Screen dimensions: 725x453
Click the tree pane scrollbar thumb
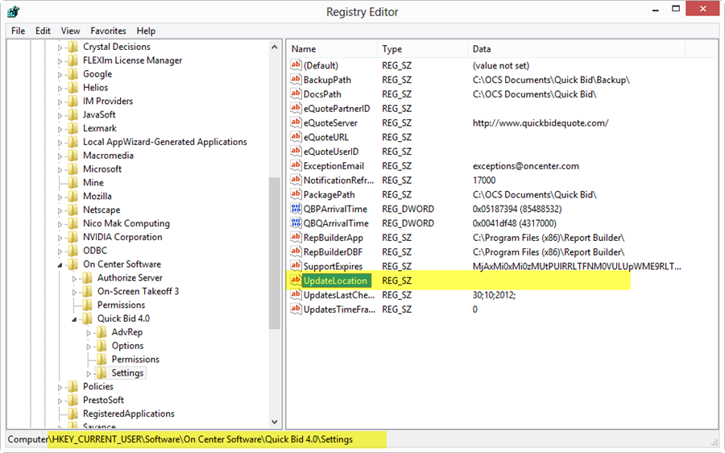274,253
